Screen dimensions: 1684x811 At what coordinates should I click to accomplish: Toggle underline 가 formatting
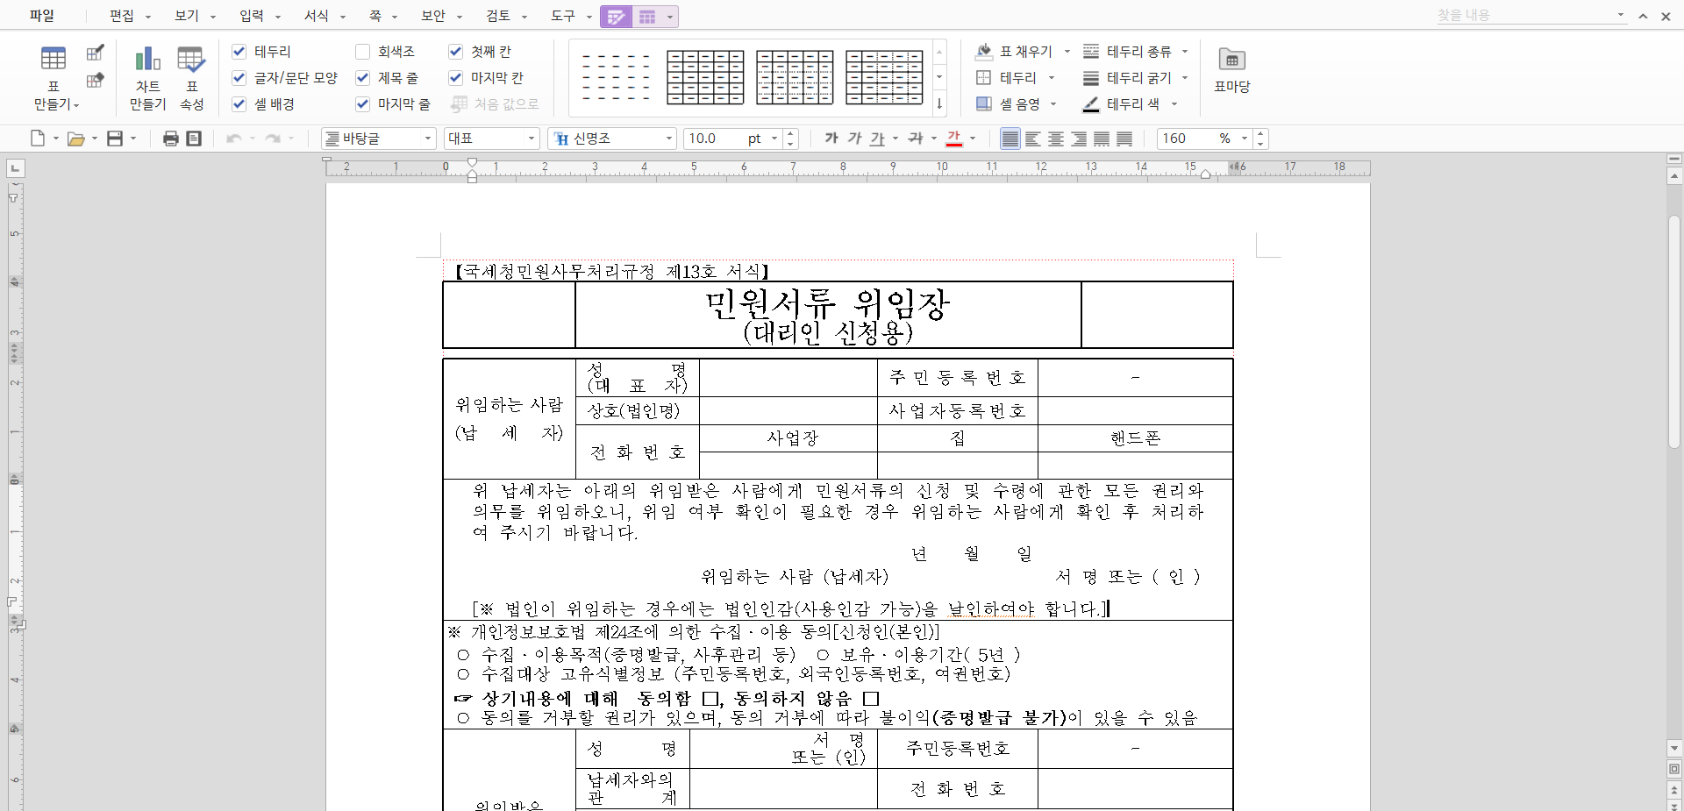coord(877,139)
